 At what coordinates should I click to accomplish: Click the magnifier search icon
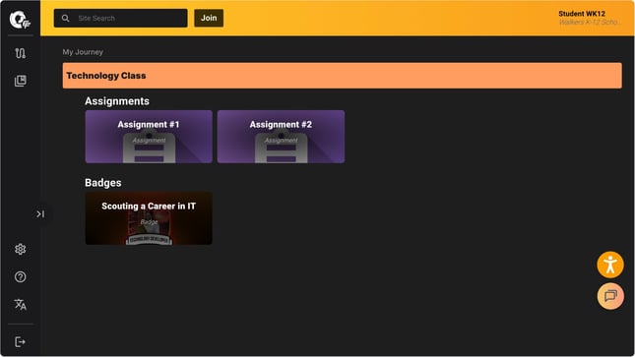pyautogui.click(x=66, y=19)
